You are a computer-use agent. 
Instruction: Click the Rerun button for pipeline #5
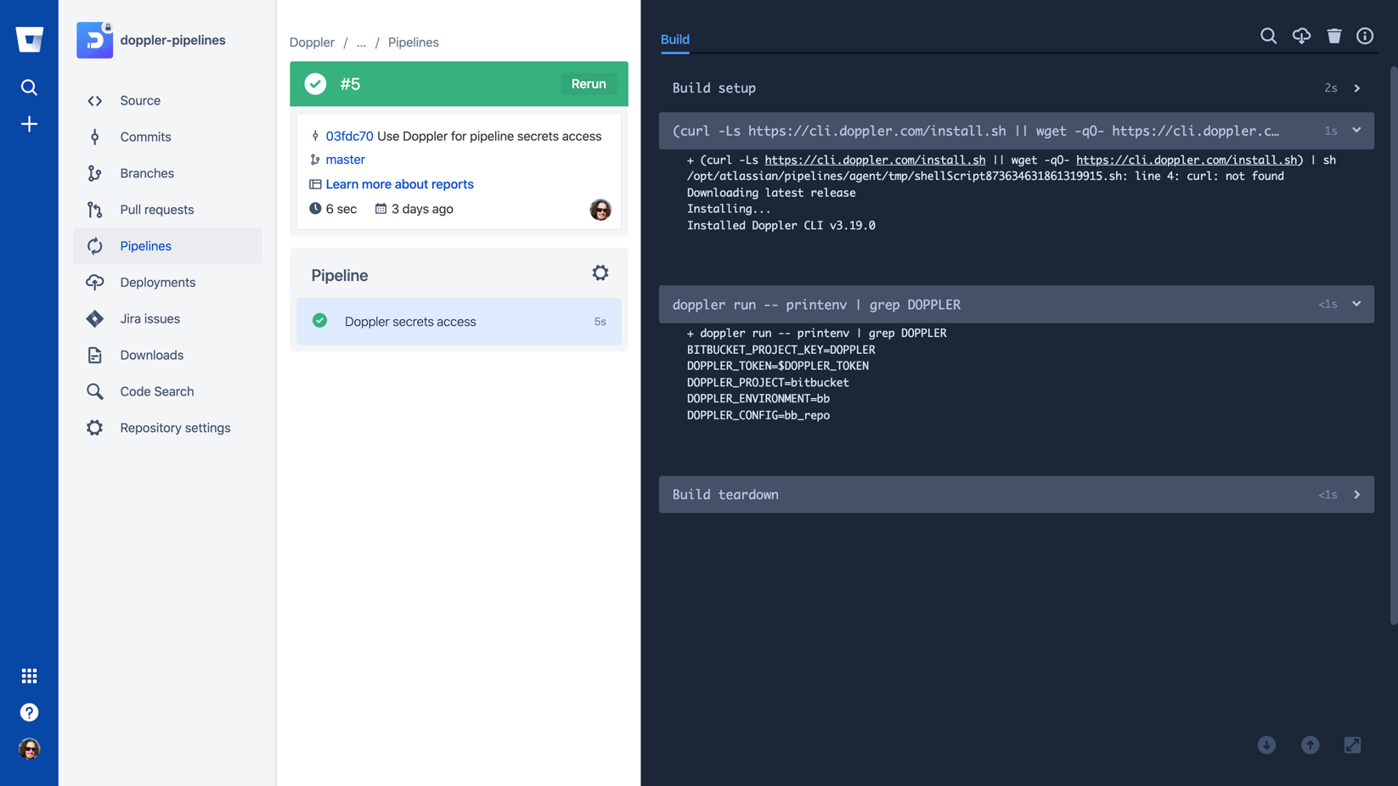coord(589,84)
